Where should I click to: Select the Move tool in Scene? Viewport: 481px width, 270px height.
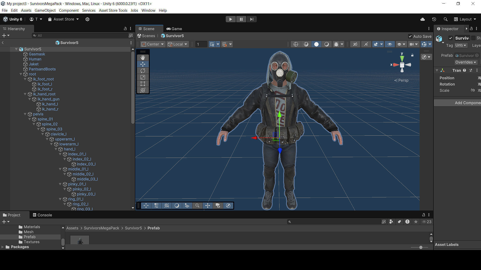point(143,64)
